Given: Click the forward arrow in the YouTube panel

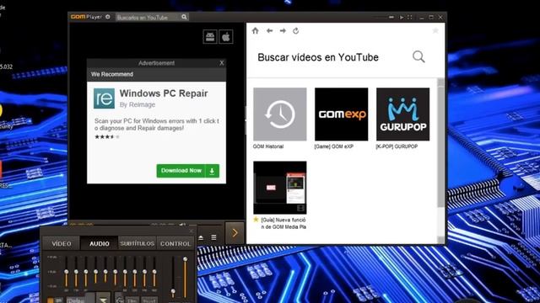Looking at the screenshot, I should [x=283, y=31].
